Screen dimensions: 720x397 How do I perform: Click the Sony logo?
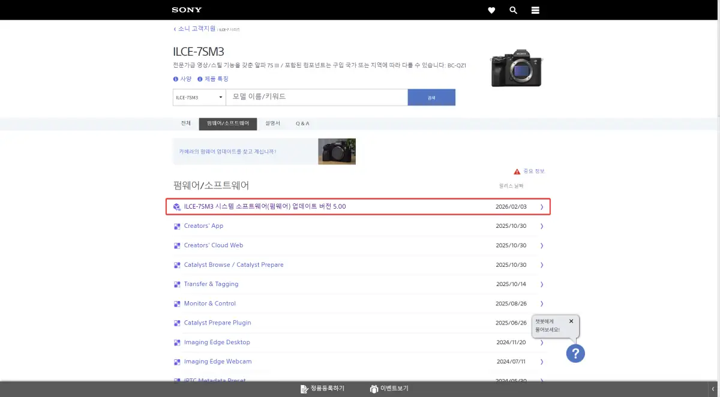coord(187,10)
